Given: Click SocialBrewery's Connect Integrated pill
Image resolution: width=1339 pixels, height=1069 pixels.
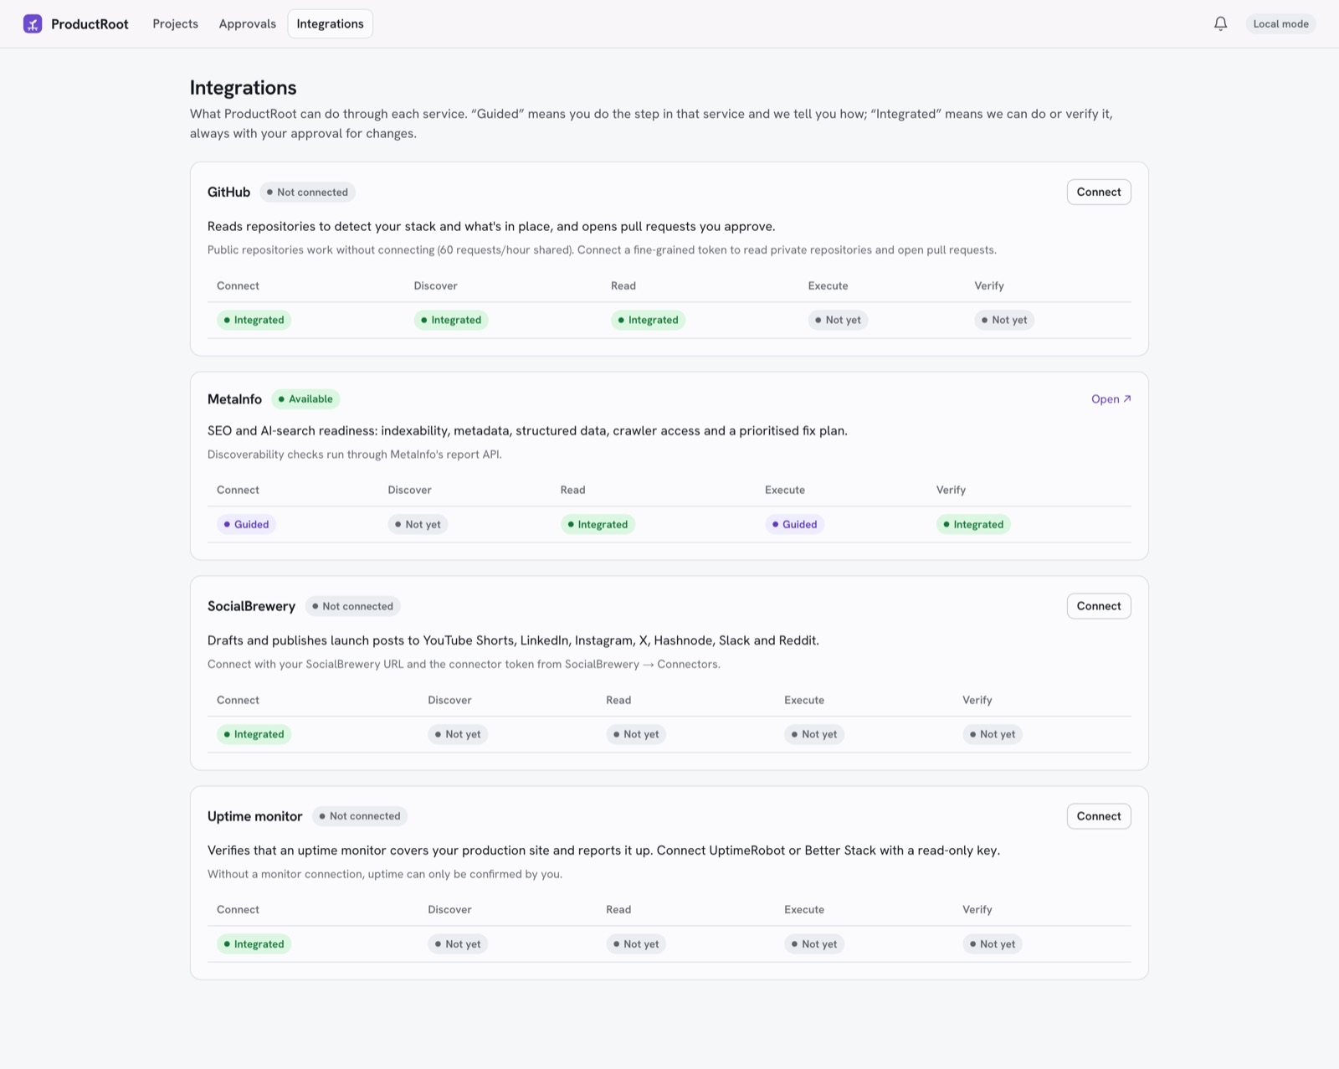Looking at the screenshot, I should [254, 734].
